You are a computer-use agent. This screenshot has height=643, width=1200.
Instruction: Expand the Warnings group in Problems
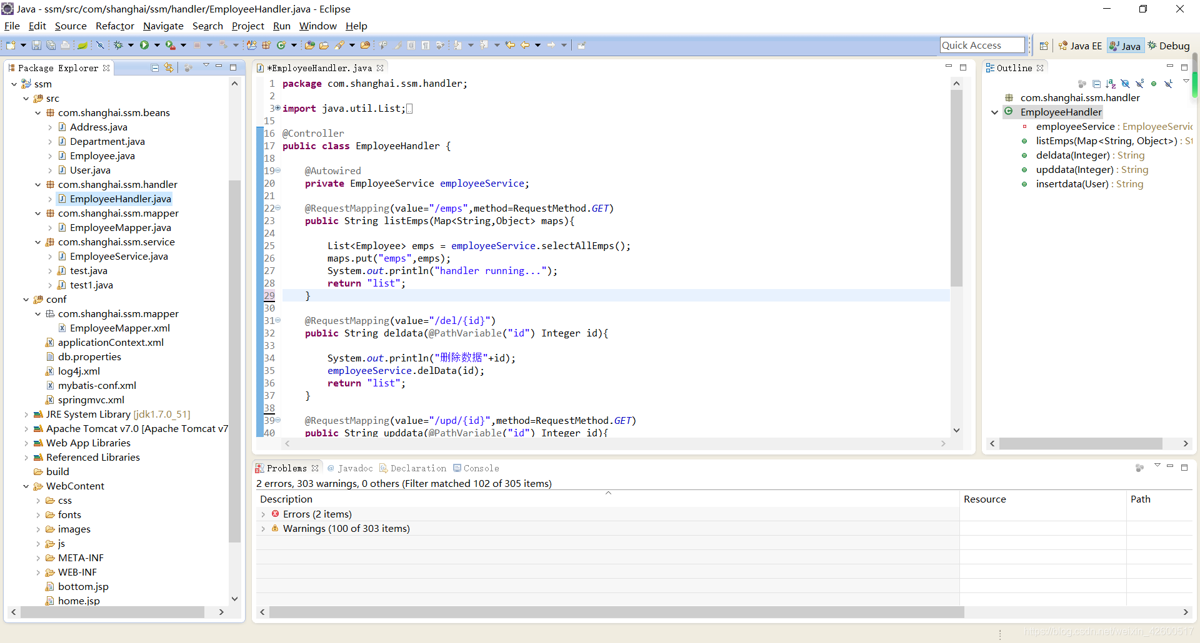[263, 529]
